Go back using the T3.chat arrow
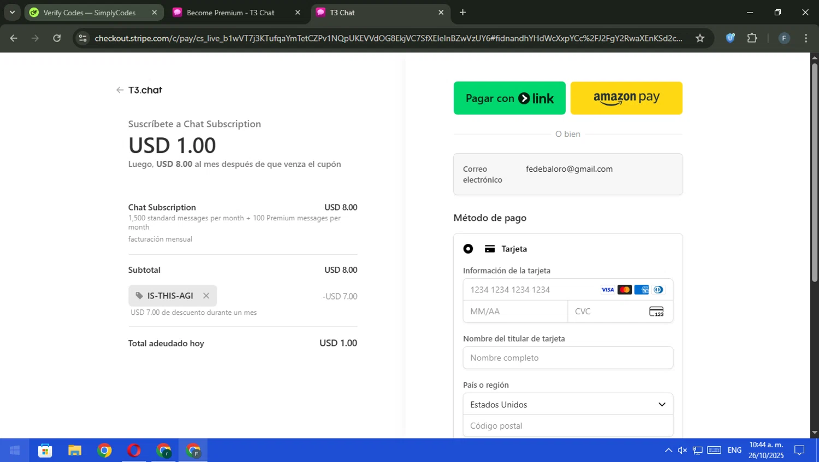 point(120,90)
